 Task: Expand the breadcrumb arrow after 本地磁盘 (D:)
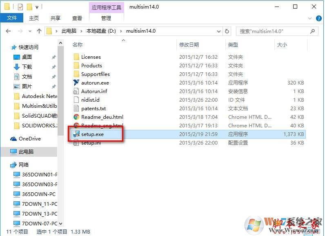[x=121, y=31]
